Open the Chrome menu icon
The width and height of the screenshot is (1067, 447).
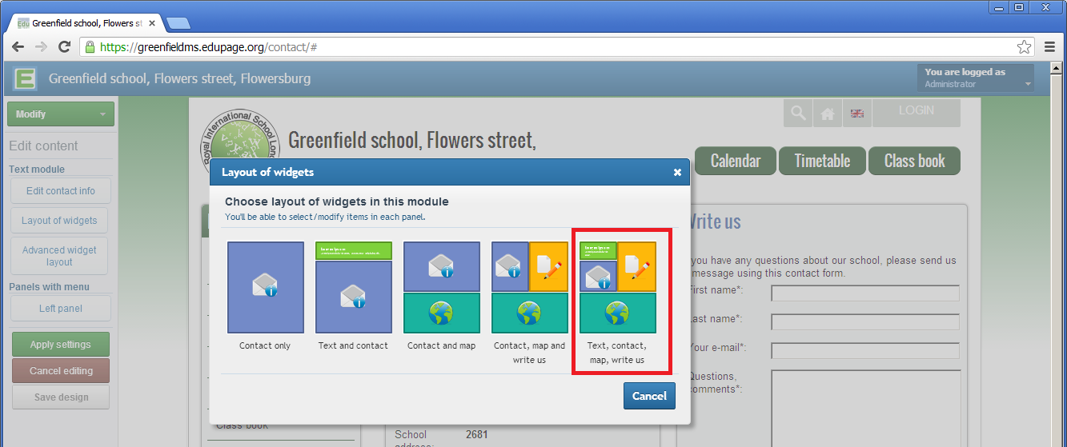tap(1049, 47)
